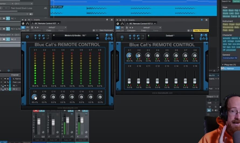The height and width of the screenshot is (143, 240).
Task: Click the preset file icon in RC 1 Inserts header
Action: click(x=32, y=28)
